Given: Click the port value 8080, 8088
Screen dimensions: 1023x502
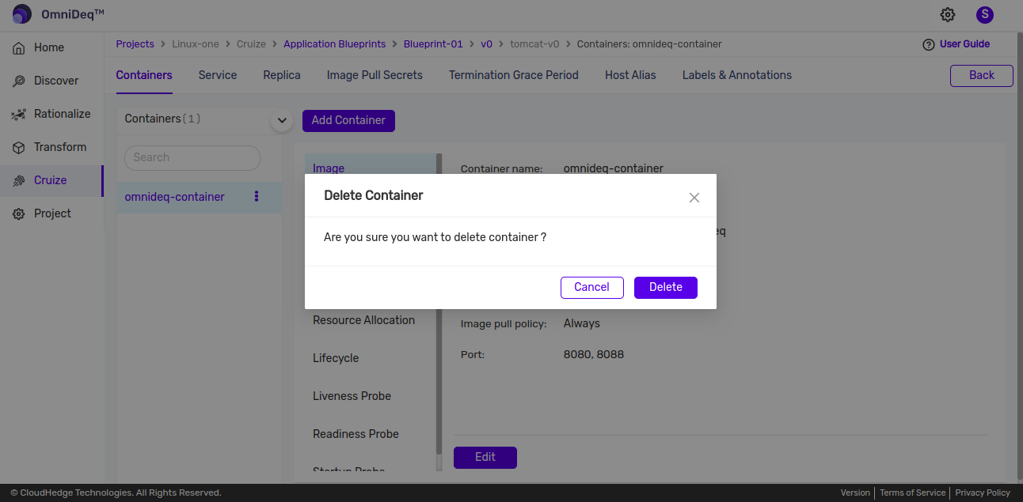Looking at the screenshot, I should click(x=594, y=354).
